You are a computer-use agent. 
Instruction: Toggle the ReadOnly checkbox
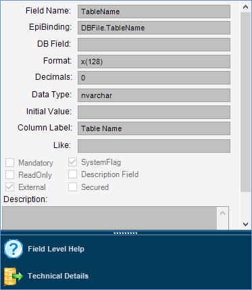tap(10, 174)
